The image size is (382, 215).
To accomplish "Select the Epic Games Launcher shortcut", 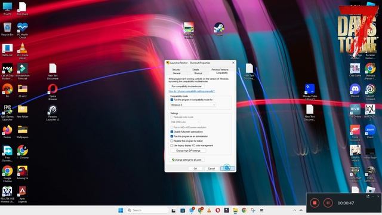I will coord(7,112).
